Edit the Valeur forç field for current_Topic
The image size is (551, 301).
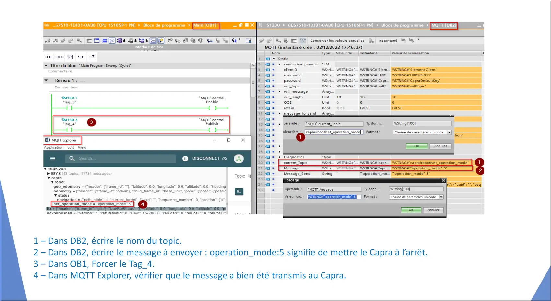coord(333,132)
